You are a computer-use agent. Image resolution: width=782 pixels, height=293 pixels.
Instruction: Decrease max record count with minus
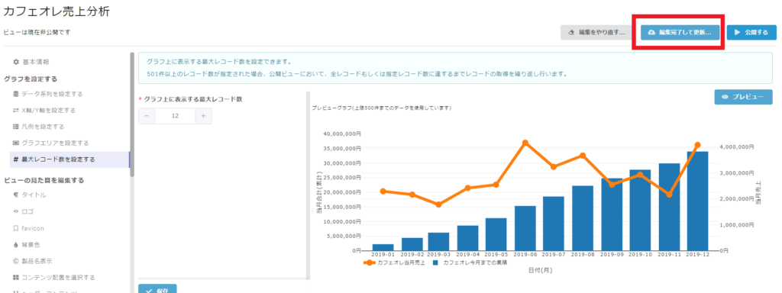click(x=147, y=116)
